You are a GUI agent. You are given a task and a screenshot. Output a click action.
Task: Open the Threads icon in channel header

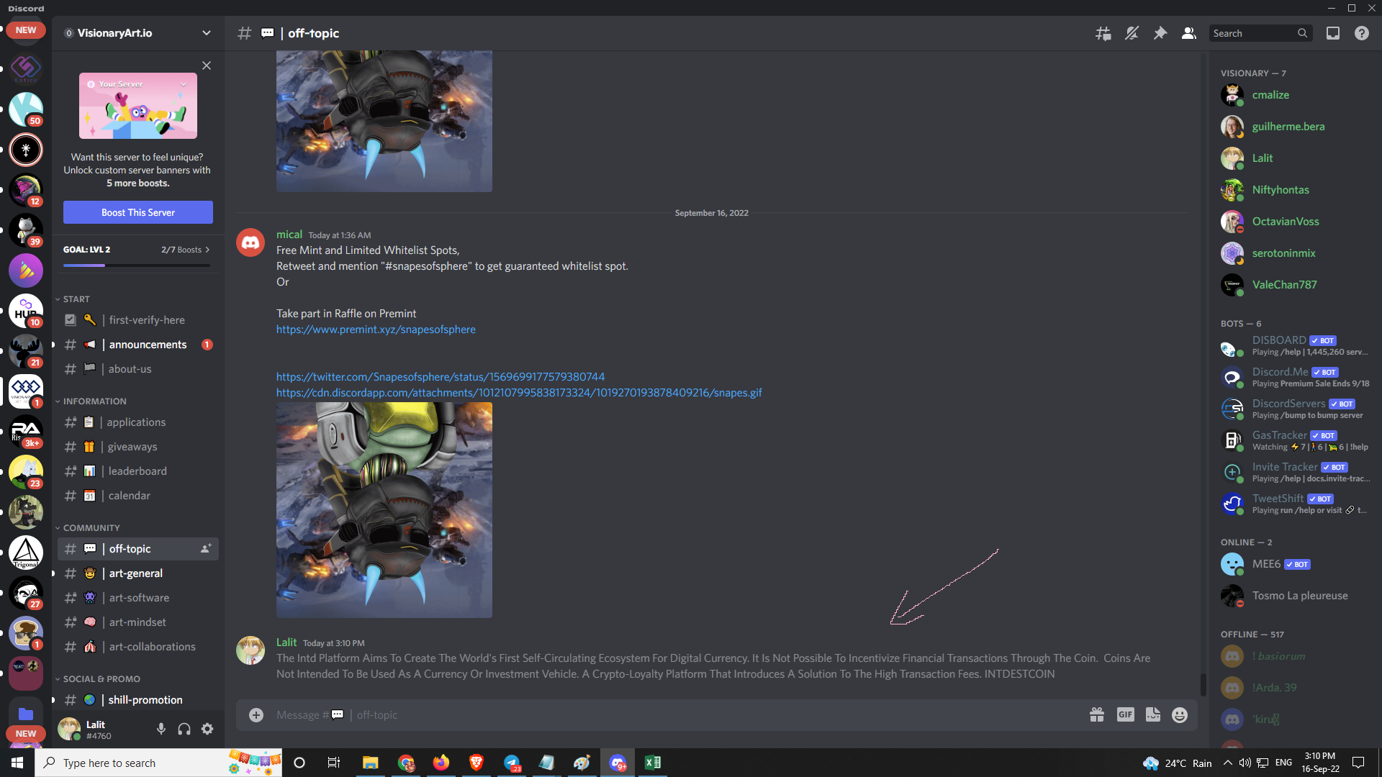coord(1103,33)
